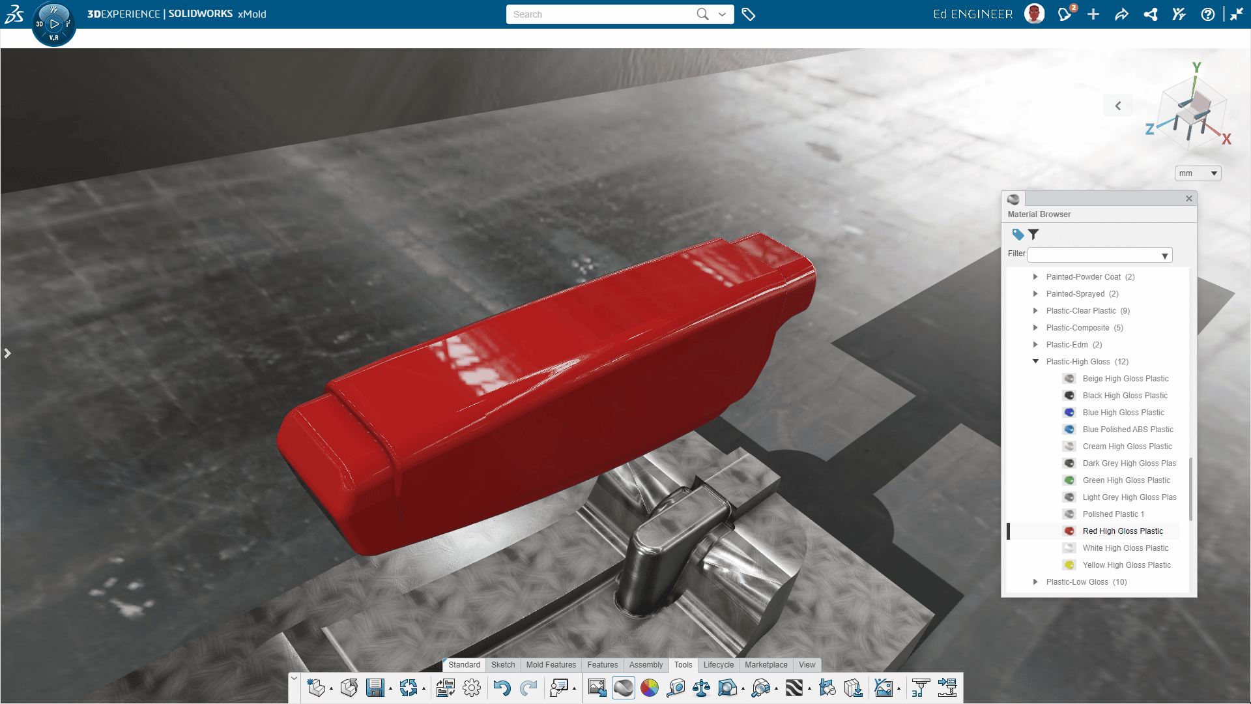Screen dimensions: 1251x704
Task: Toggle the material rendering sphere icon
Action: click(624, 688)
